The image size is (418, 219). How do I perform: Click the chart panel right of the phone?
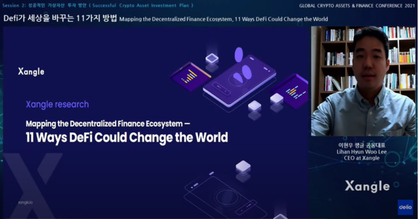(x=291, y=91)
